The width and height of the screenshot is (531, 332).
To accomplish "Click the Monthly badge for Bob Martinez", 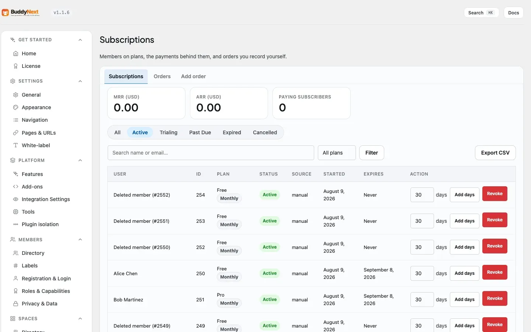I will click(229, 303).
